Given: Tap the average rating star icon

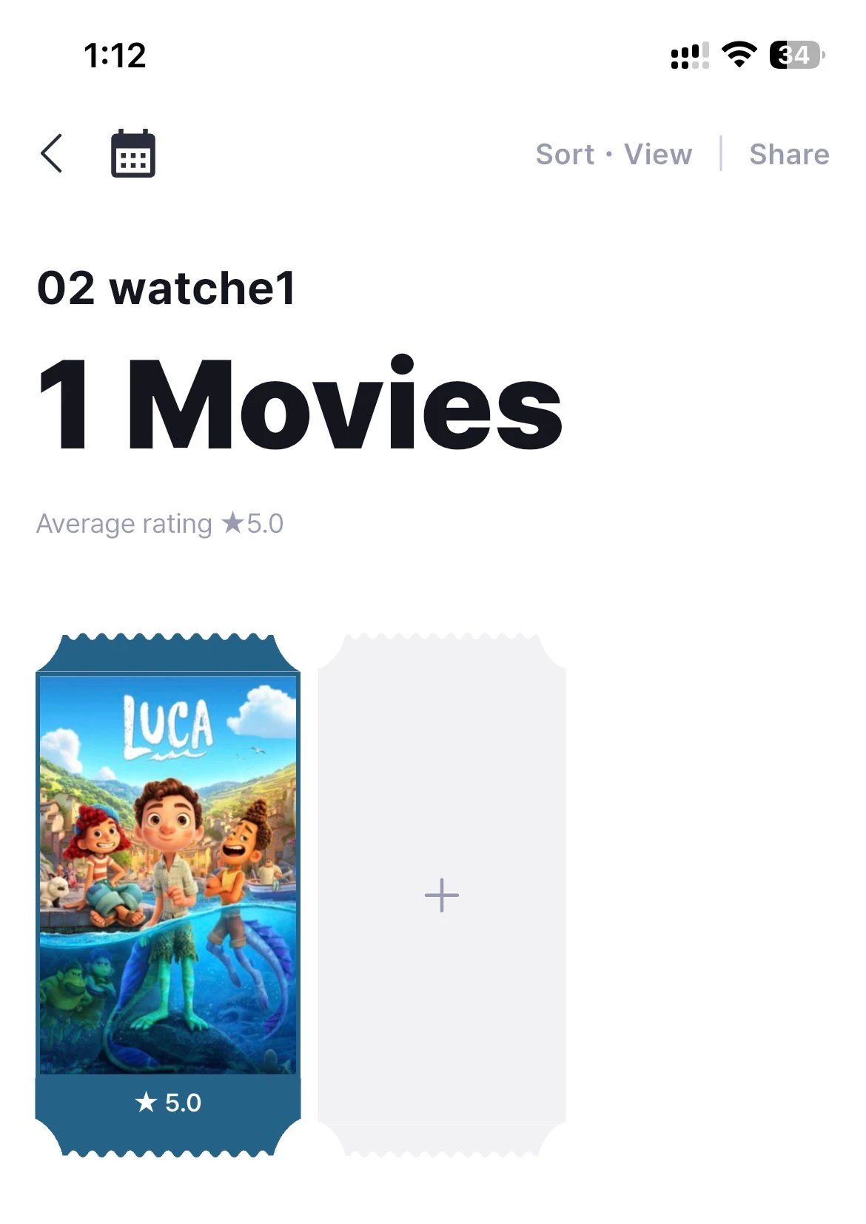Looking at the screenshot, I should click(x=232, y=523).
